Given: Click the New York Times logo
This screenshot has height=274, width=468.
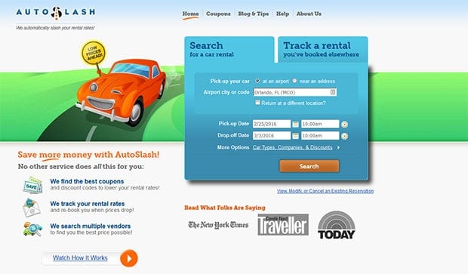Looking at the screenshot, I should [x=218, y=225].
